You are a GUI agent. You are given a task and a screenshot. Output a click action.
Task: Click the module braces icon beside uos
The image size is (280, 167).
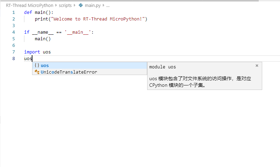point(37,66)
